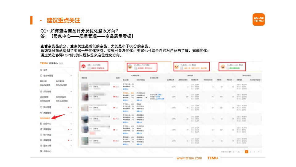This screenshot has width=296, height=167.
Task: Click product thumbnail in 65.1 score row
Action: point(85,87)
